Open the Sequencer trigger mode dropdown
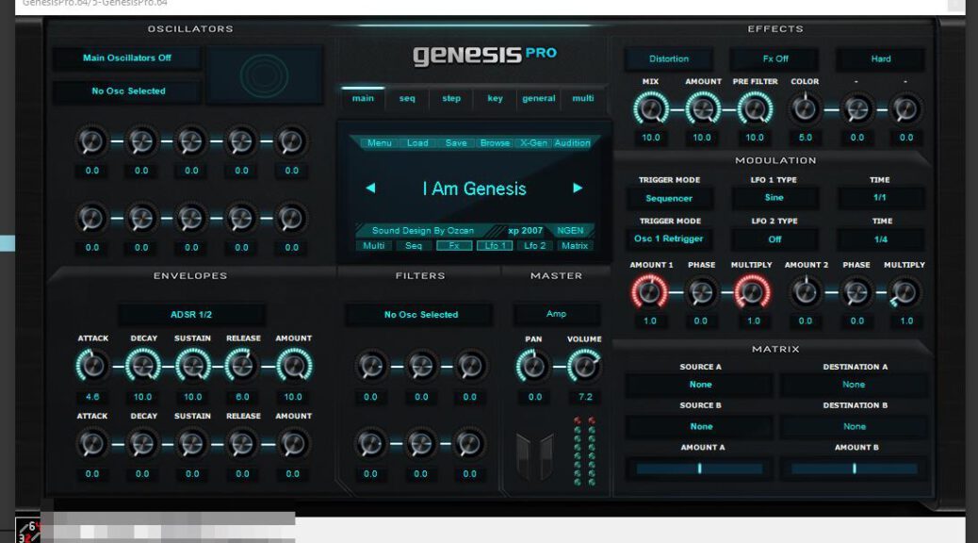The width and height of the screenshot is (978, 543). coord(669,199)
